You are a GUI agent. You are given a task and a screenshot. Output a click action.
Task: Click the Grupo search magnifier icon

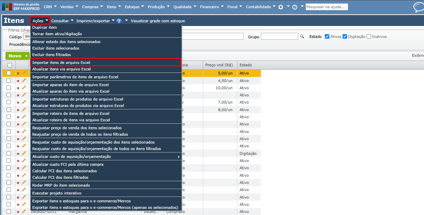pyautogui.click(x=302, y=37)
